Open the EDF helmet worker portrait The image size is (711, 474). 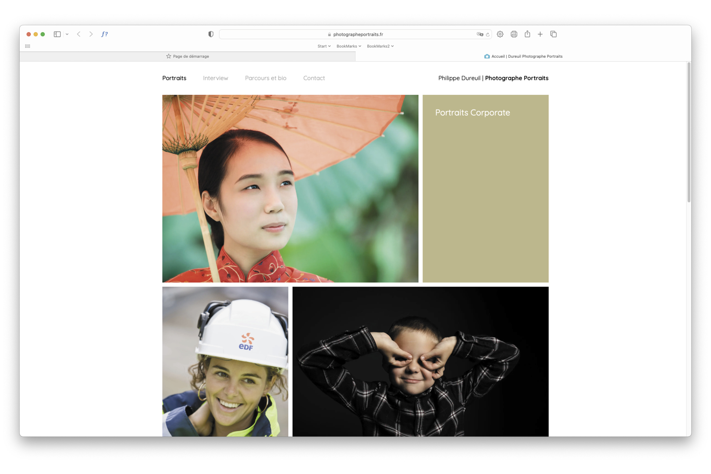(x=225, y=361)
